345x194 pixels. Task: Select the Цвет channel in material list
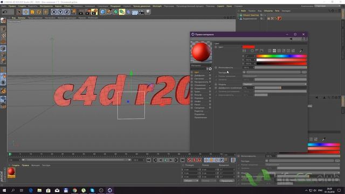(196, 72)
